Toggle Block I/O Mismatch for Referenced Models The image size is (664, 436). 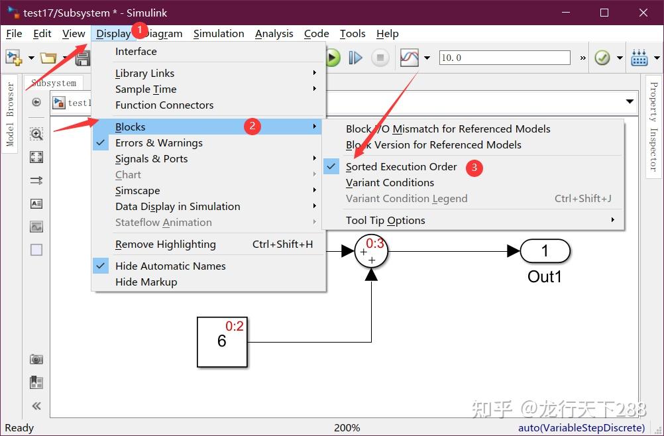pyautogui.click(x=473, y=129)
